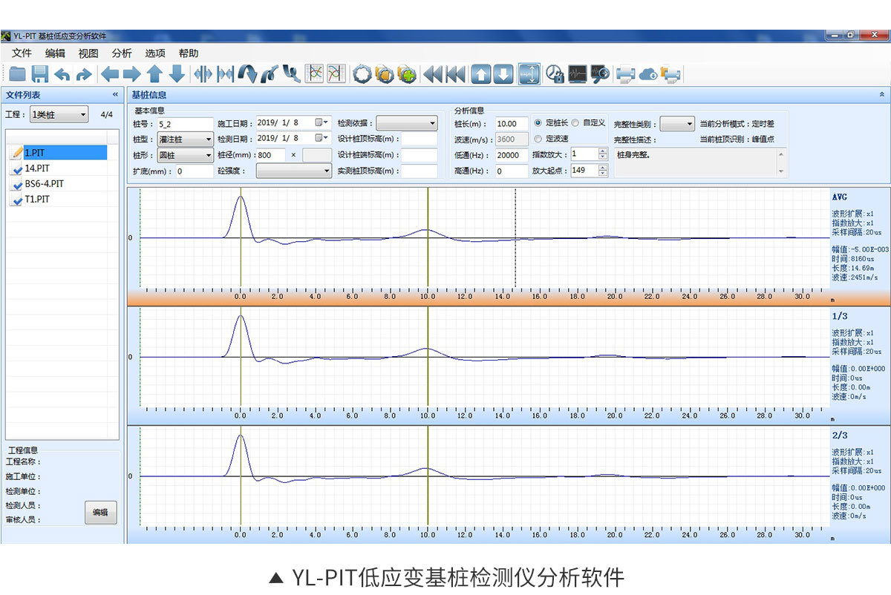This screenshot has width=891, height=595.
Task: Click the waveform monitor icon
Action: pos(578,73)
